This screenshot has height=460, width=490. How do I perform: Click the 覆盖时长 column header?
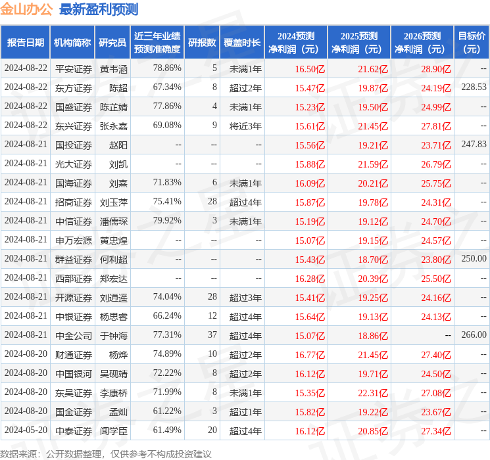[242, 43]
